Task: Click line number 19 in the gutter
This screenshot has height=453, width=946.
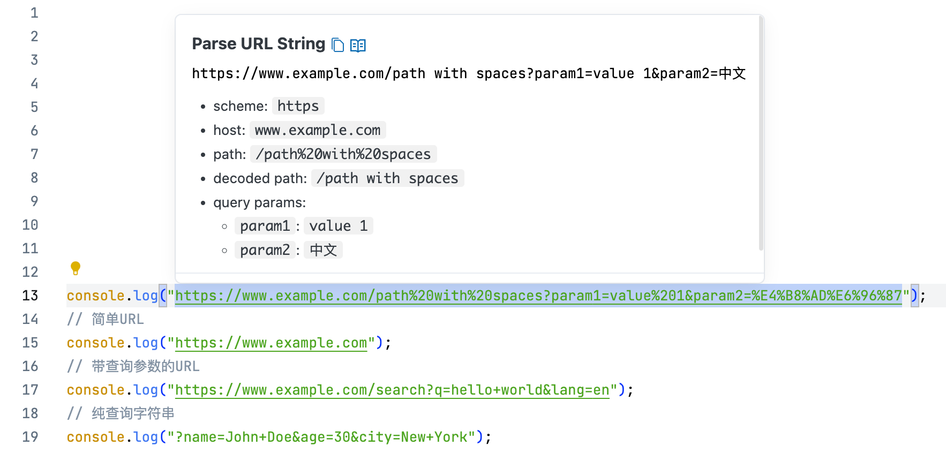Action: coord(31,437)
